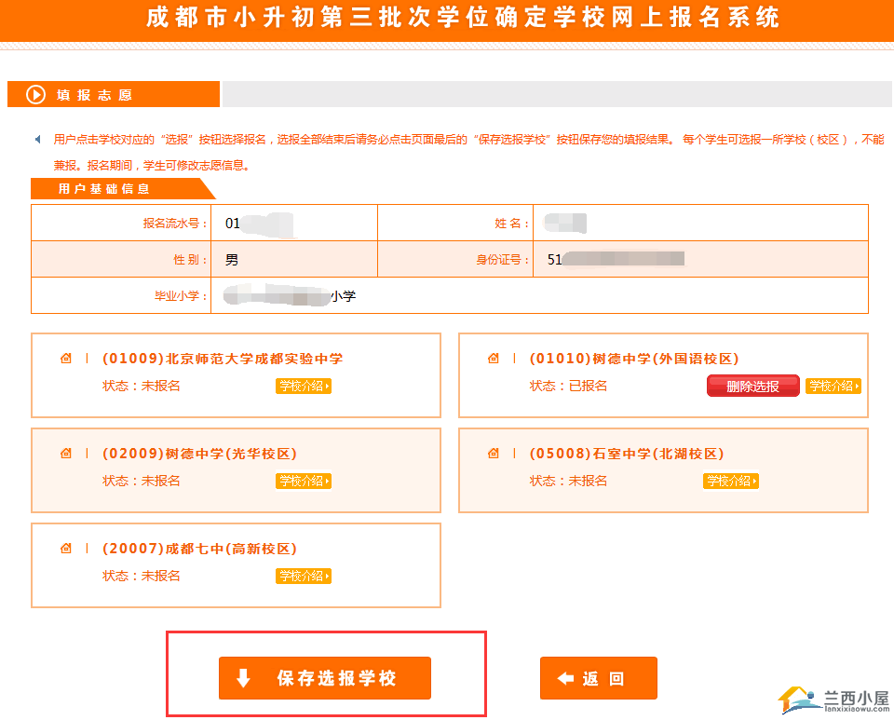Viewport: 894px width, 720px height.
Task: Click house icon for 石室中学(北湖校区)
Action: pyautogui.click(x=494, y=454)
